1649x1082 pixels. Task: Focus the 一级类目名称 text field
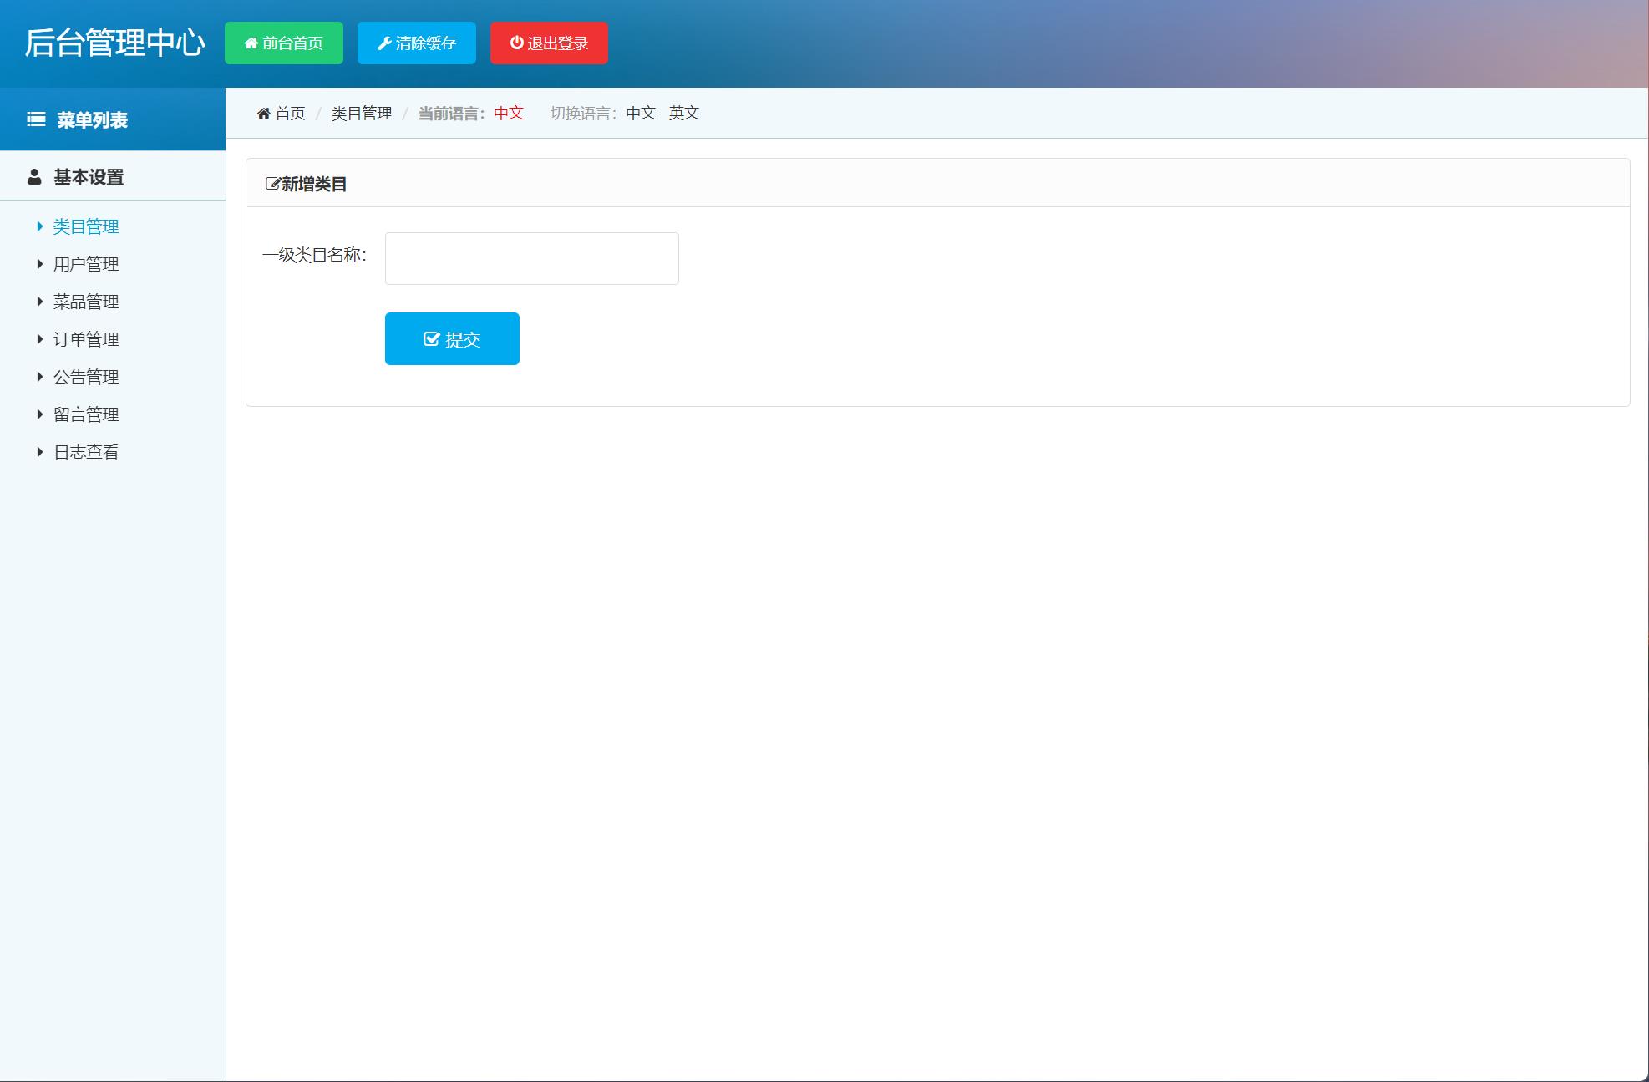click(531, 258)
